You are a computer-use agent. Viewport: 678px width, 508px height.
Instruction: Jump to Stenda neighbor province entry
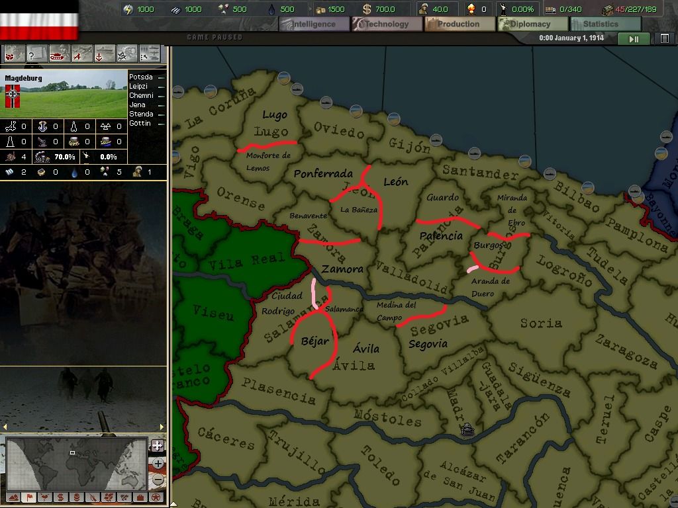click(x=146, y=114)
